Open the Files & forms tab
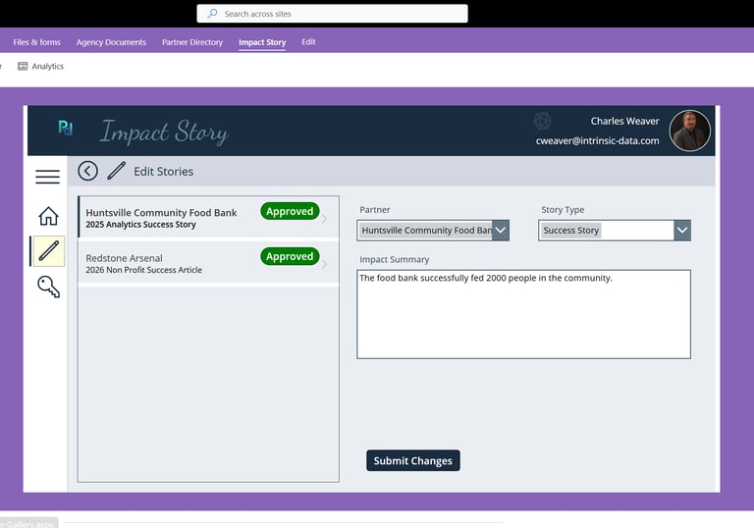 point(37,42)
